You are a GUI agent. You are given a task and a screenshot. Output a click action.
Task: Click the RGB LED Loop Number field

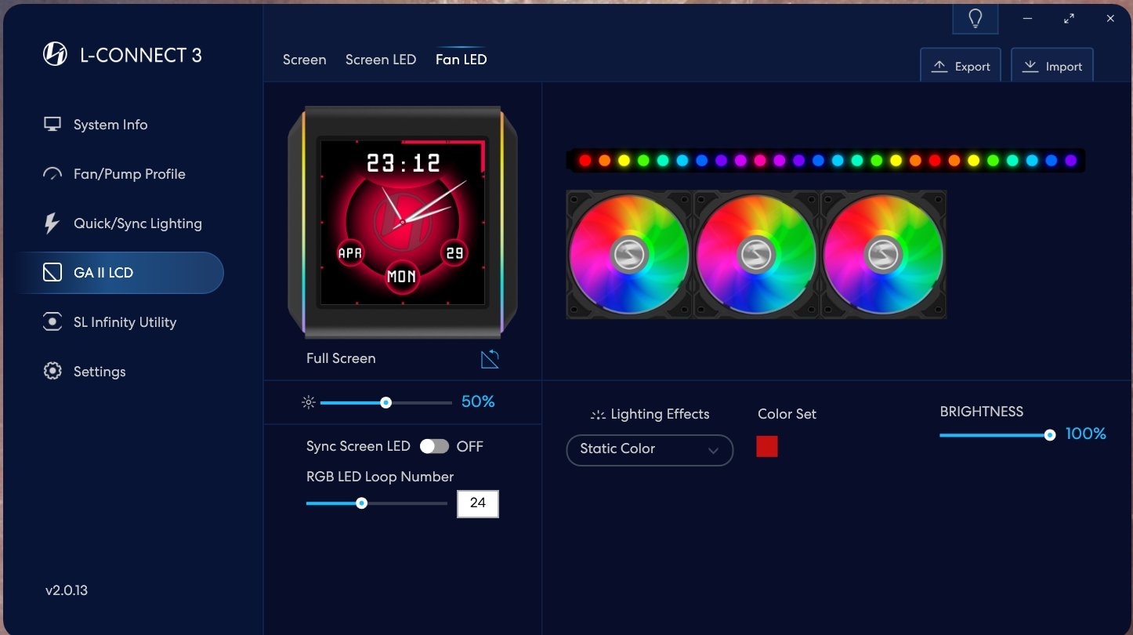point(477,503)
